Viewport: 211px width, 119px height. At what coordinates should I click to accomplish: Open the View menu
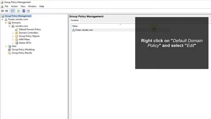[x=23, y=6]
